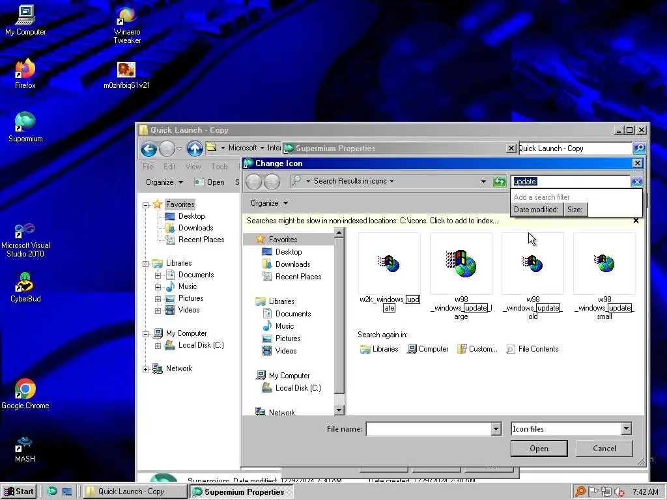Search again in File Contents

click(532, 349)
